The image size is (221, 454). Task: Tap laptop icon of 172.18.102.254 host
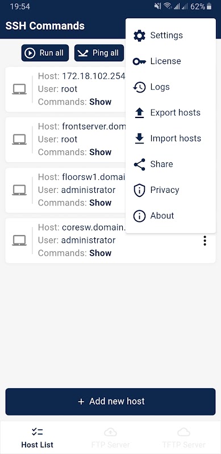(x=19, y=89)
